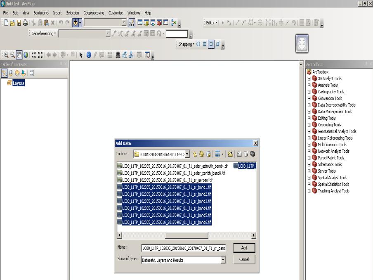Toggle Edge Snapping

pyautogui.click(x=218, y=44)
